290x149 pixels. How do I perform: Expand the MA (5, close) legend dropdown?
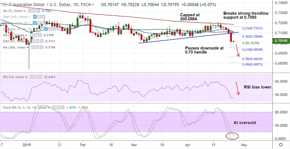(x=24, y=11)
